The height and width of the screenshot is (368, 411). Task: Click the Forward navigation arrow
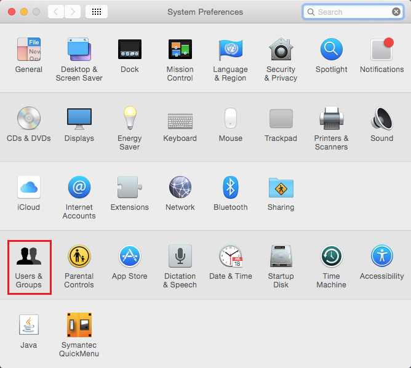pos(73,12)
